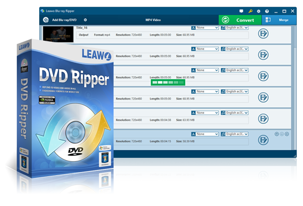Click the circular refresh icon on Convert
The height and width of the screenshot is (206, 303).
click(226, 20)
